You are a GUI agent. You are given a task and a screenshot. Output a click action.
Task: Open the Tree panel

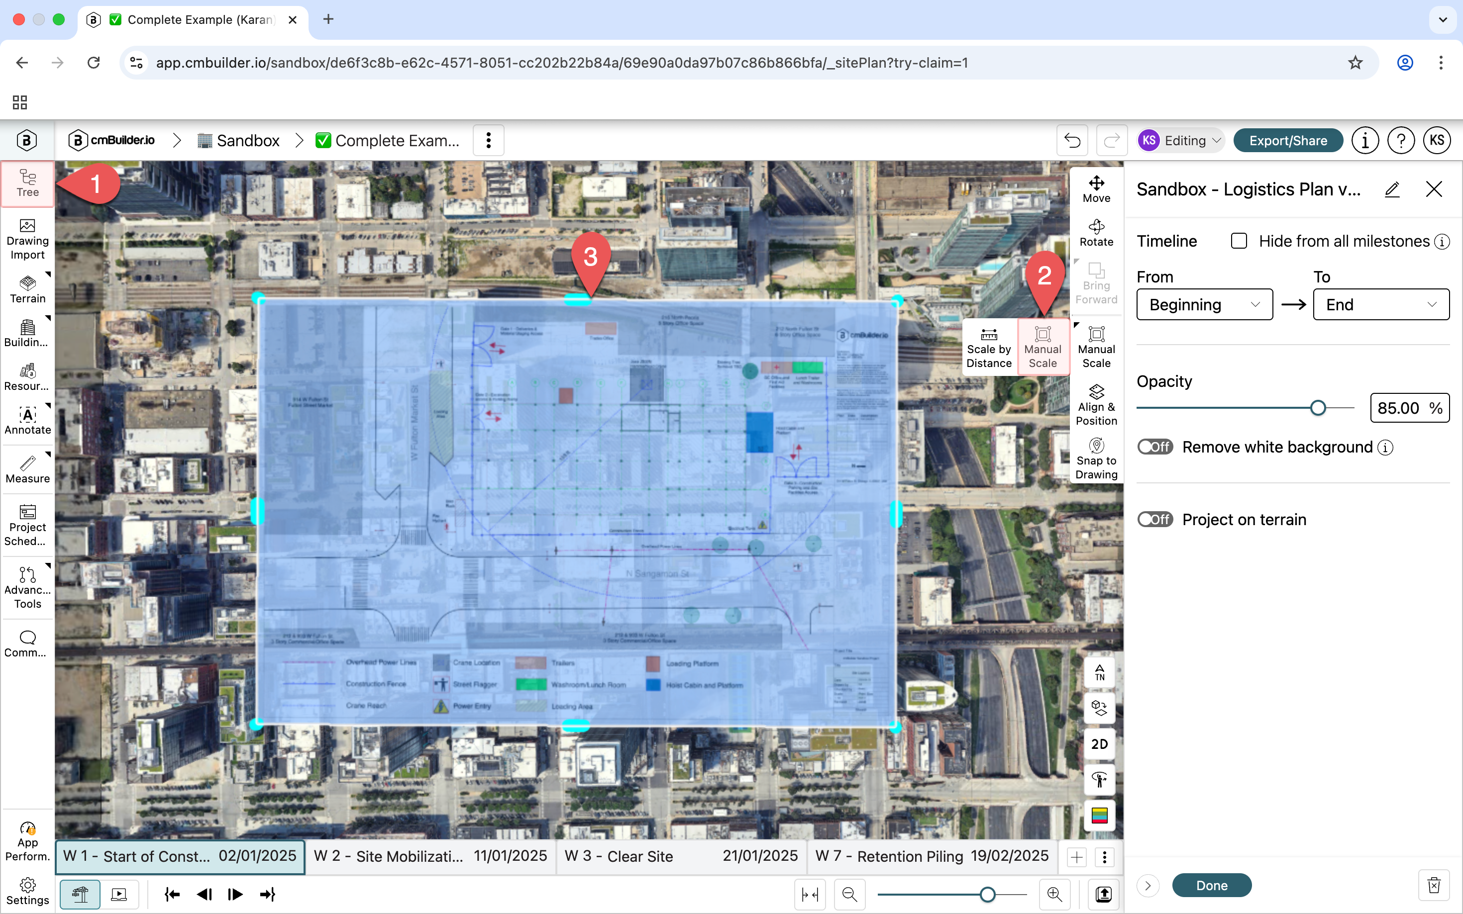pos(27,184)
